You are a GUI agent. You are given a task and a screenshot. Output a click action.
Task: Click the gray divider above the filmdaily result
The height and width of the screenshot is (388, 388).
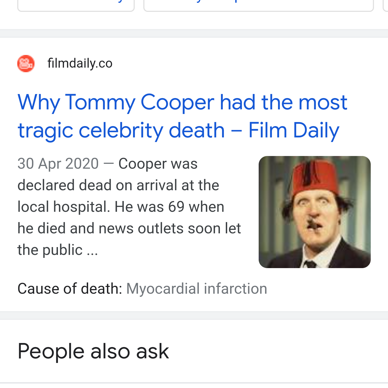coord(194,33)
